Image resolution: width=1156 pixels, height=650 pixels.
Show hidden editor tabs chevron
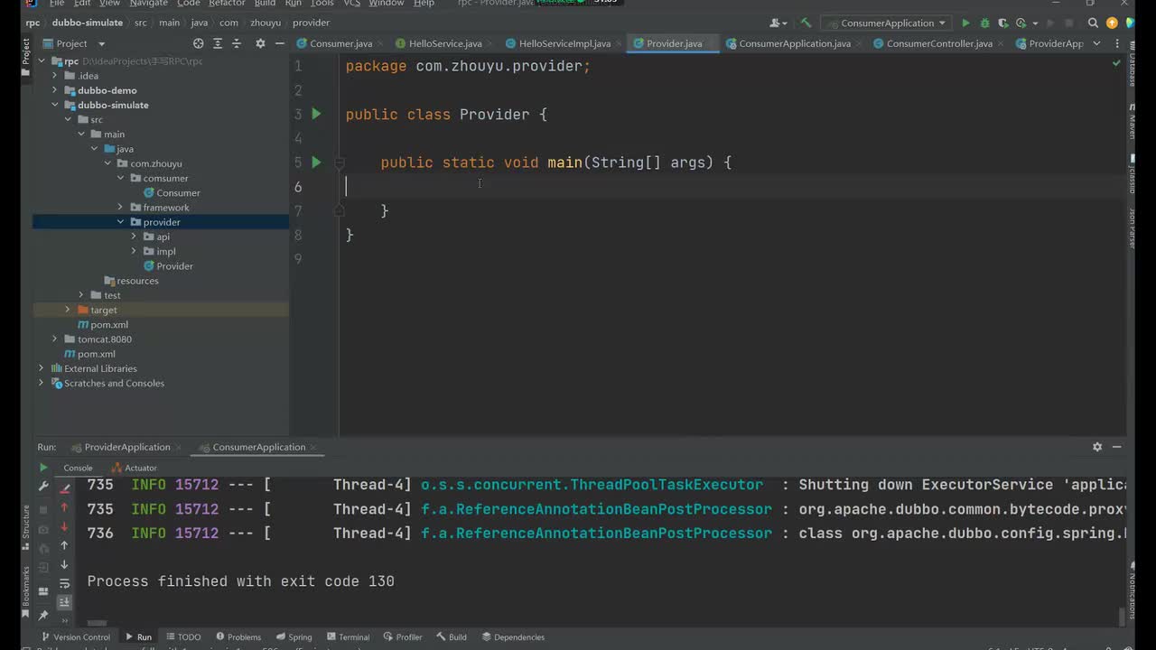1096,43
